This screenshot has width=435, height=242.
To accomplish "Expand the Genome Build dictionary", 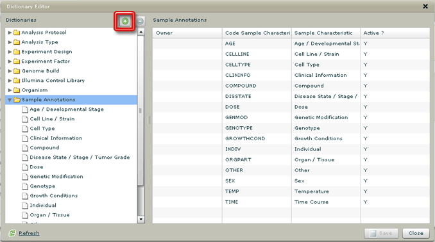I will [10, 71].
